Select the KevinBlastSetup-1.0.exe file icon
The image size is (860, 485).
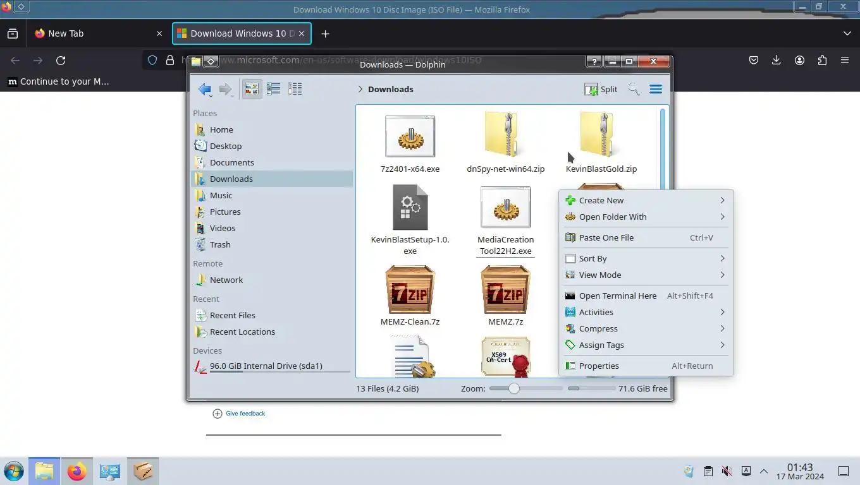click(410, 207)
